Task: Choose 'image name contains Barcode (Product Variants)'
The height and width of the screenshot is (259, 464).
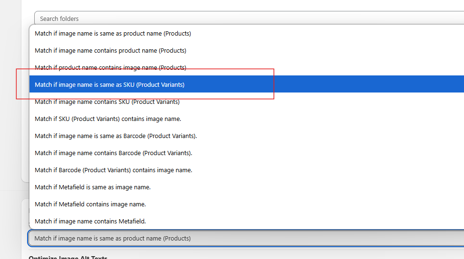Action: tap(113, 153)
